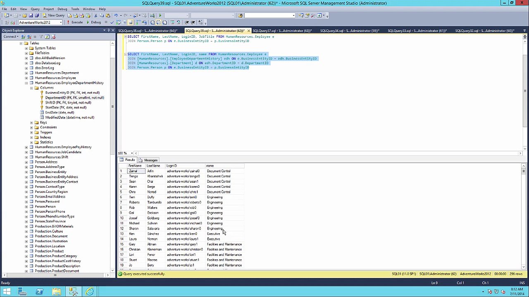Toggle Include Actual Execution Plan
Image resolution: width=529 pixels, height=297 pixels.
(x=138, y=22)
